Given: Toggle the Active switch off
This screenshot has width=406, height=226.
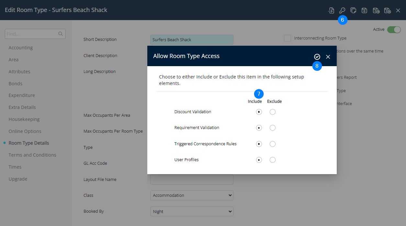Looking at the screenshot, I should [x=394, y=30].
